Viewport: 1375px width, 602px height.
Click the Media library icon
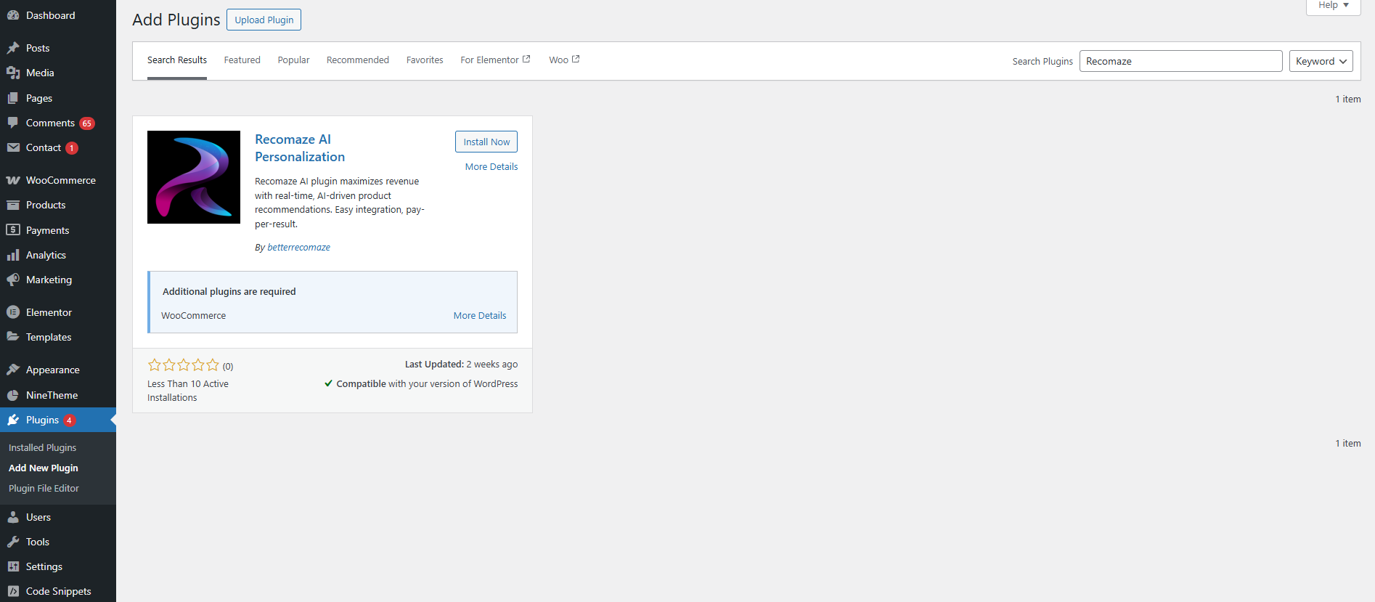(13, 73)
